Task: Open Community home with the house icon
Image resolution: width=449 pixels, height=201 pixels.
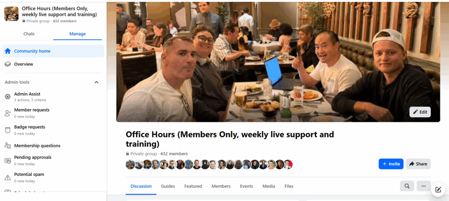Action: coord(8,51)
